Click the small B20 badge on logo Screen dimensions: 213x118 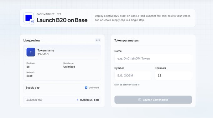[x=32, y=22]
